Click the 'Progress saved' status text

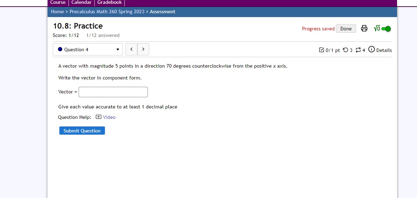(x=318, y=29)
